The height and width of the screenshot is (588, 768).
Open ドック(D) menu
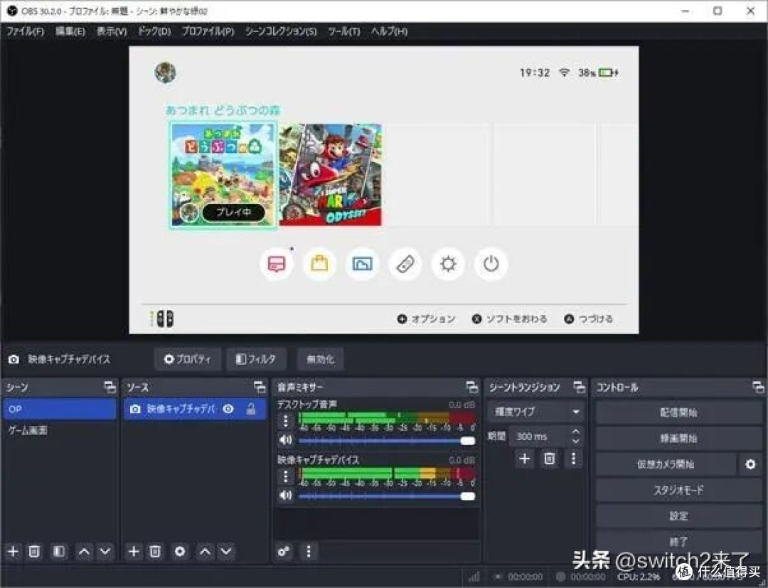(154, 31)
